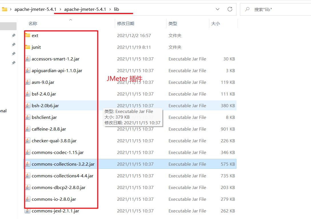Select the commons-collections-3.2.2.jar file icon
The width and height of the screenshot is (311, 219).
[x=28, y=164]
